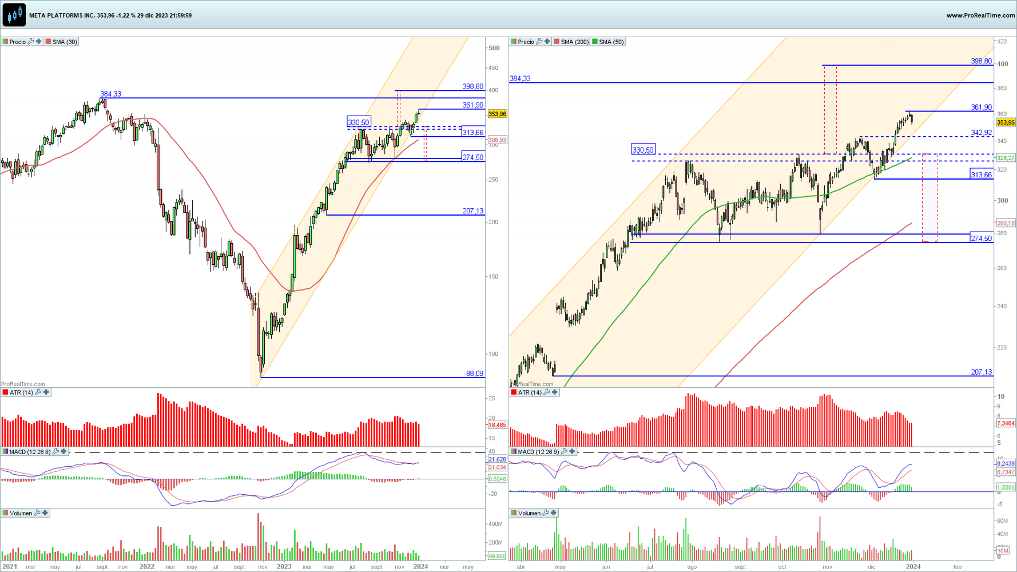Click the left chart Precio label
Viewport: 1017px width, 572px height.
18,42
